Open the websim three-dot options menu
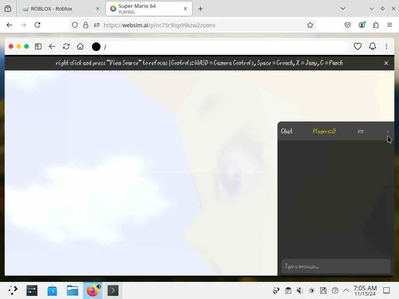Screen dimensions: 399x299 pyautogui.click(x=387, y=46)
